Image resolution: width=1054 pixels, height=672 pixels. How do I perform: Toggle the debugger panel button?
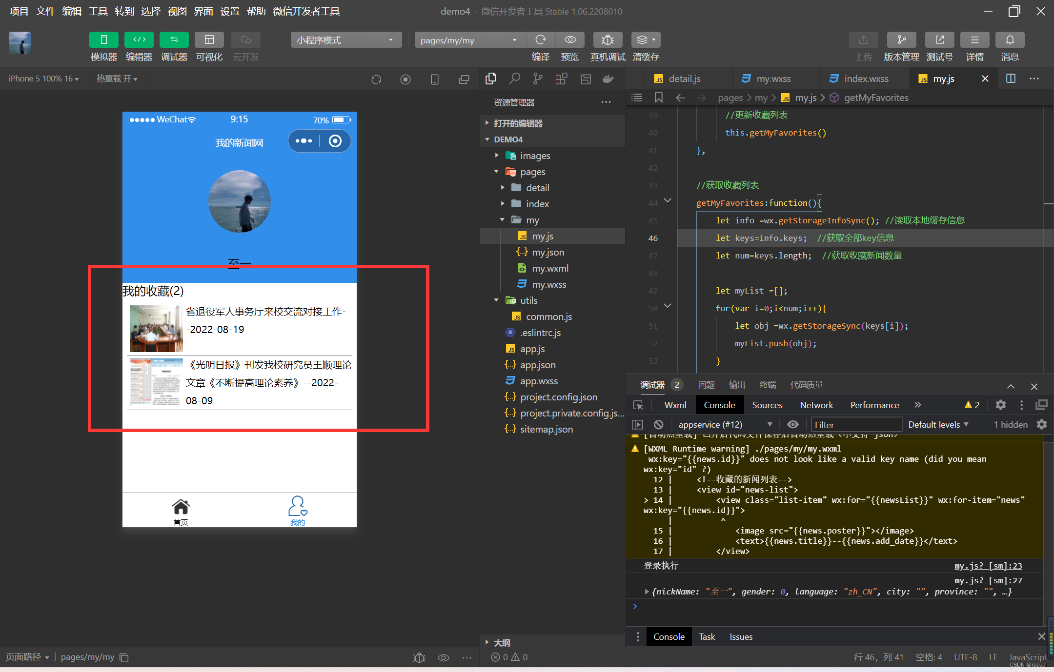tap(174, 40)
